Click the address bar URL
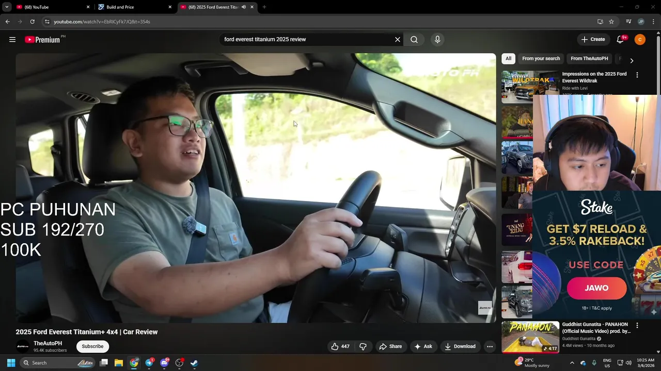 [102, 22]
